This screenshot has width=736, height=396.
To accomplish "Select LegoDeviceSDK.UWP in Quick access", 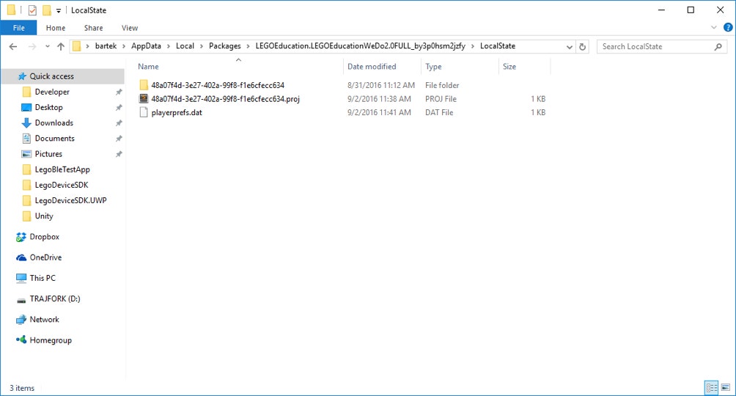I will (x=70, y=200).
